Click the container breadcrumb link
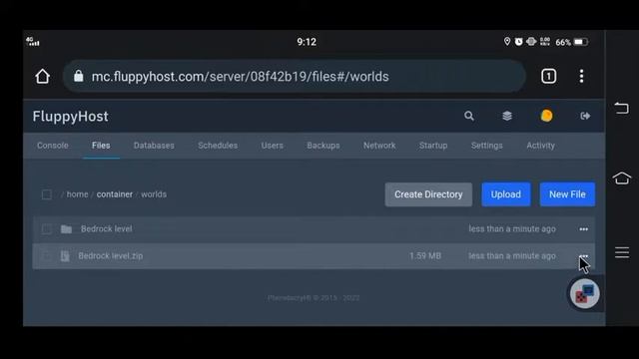Image resolution: width=639 pixels, height=359 pixels. coord(115,194)
